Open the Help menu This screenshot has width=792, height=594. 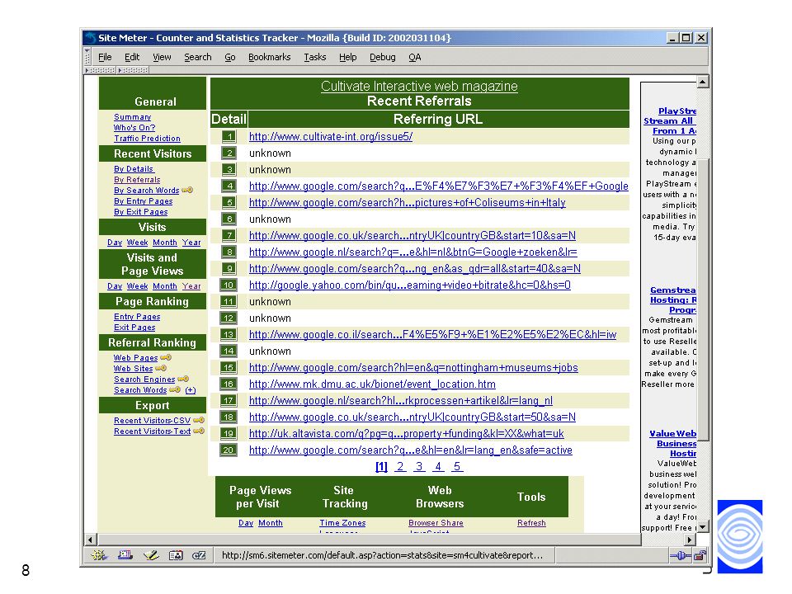pos(348,57)
